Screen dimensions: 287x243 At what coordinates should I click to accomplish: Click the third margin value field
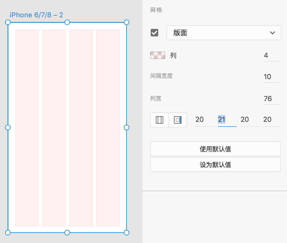(x=249, y=120)
